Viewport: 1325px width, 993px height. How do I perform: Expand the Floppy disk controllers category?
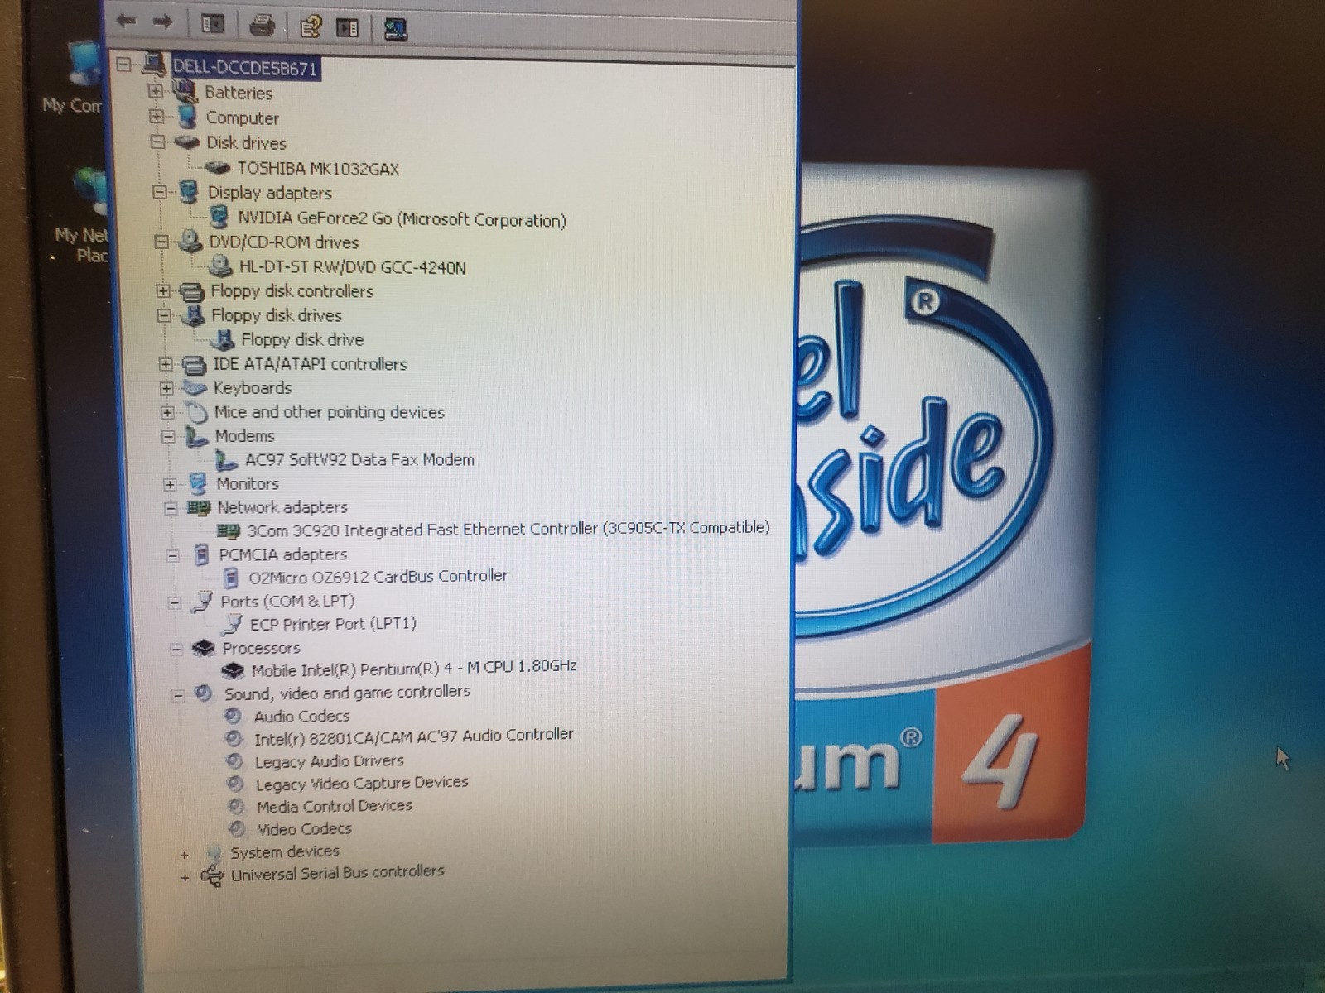coord(163,290)
